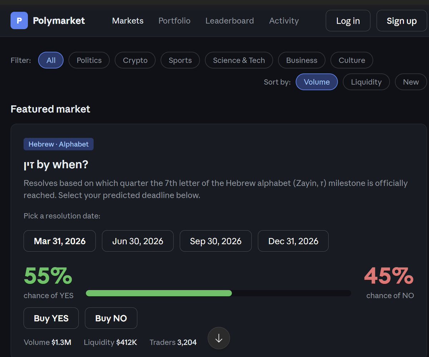Click the 'chance of YES' label

(49, 296)
